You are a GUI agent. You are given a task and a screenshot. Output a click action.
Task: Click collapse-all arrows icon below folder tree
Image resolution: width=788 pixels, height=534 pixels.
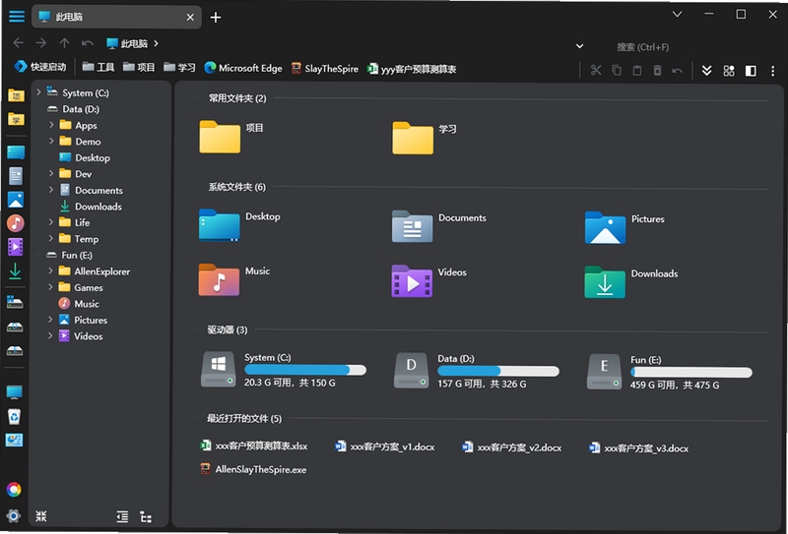41,516
